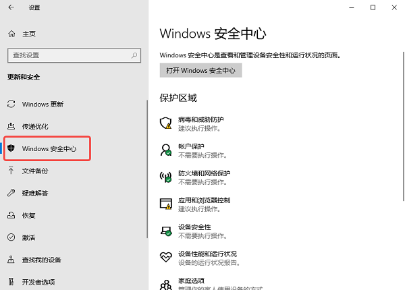Click the 开发者选项 tools icon

(11, 281)
